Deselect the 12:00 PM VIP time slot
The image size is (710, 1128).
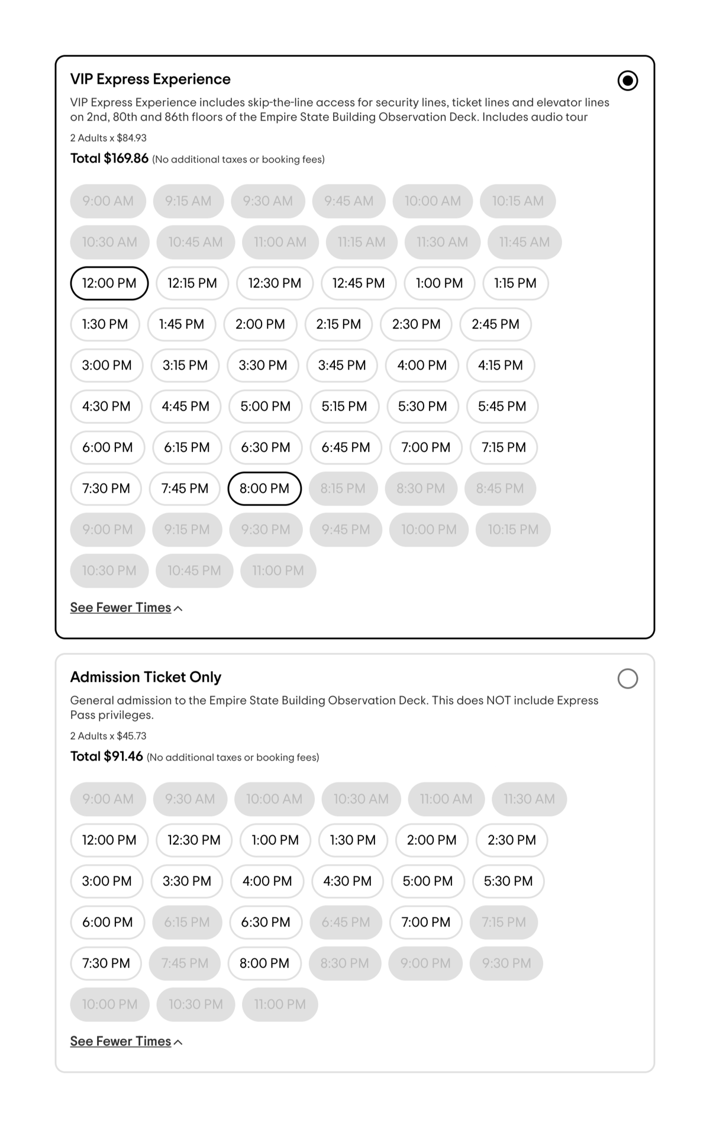tap(108, 283)
